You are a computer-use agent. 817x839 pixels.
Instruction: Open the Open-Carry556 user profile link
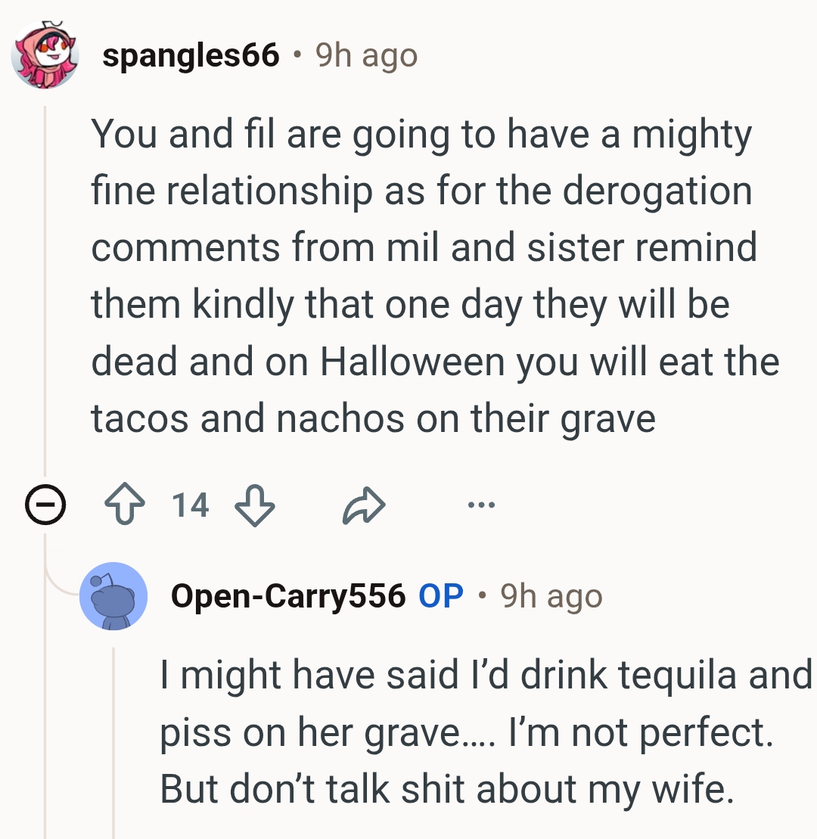287,596
